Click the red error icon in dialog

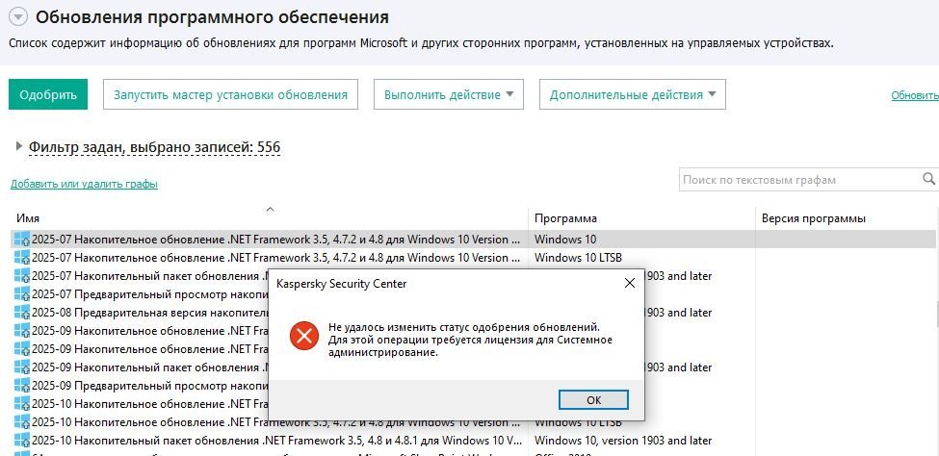click(x=304, y=336)
